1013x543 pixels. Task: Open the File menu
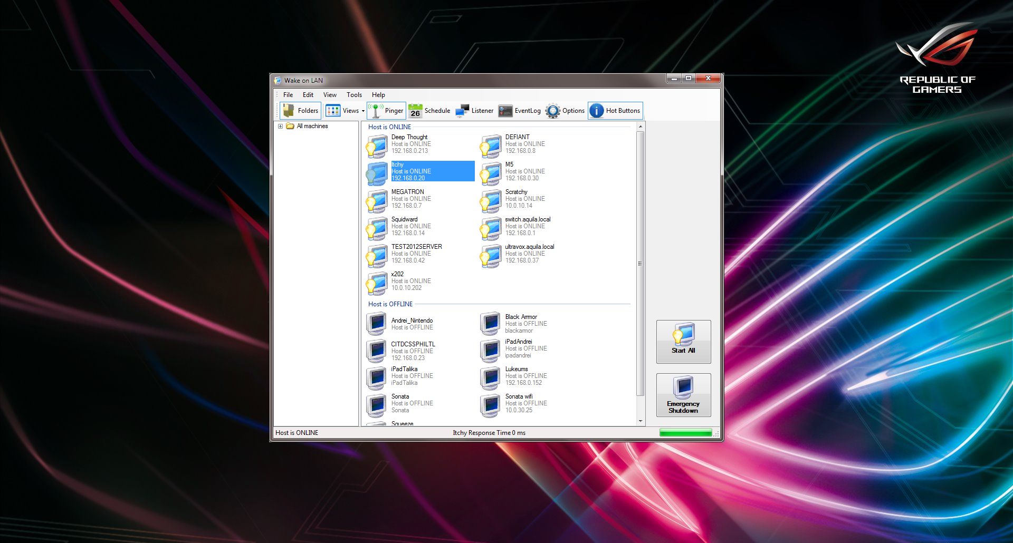click(288, 95)
